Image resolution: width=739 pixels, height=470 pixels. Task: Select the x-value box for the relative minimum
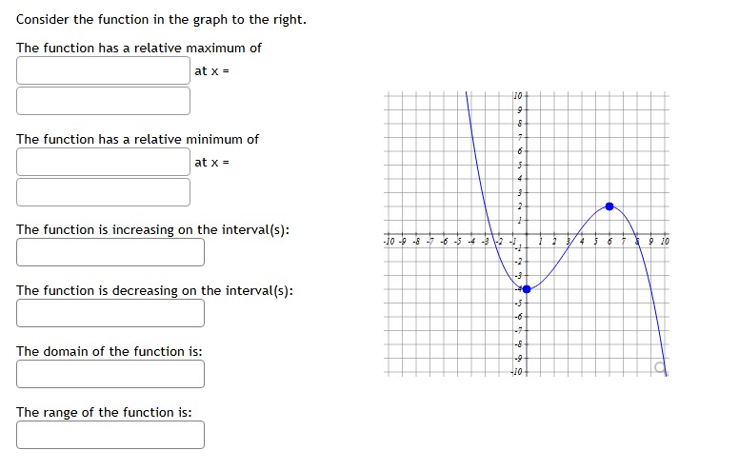(x=103, y=192)
